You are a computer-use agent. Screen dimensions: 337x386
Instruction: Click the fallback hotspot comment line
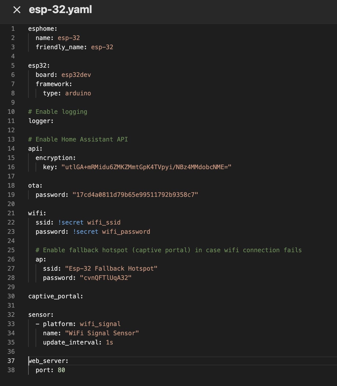pyautogui.click(x=168, y=250)
